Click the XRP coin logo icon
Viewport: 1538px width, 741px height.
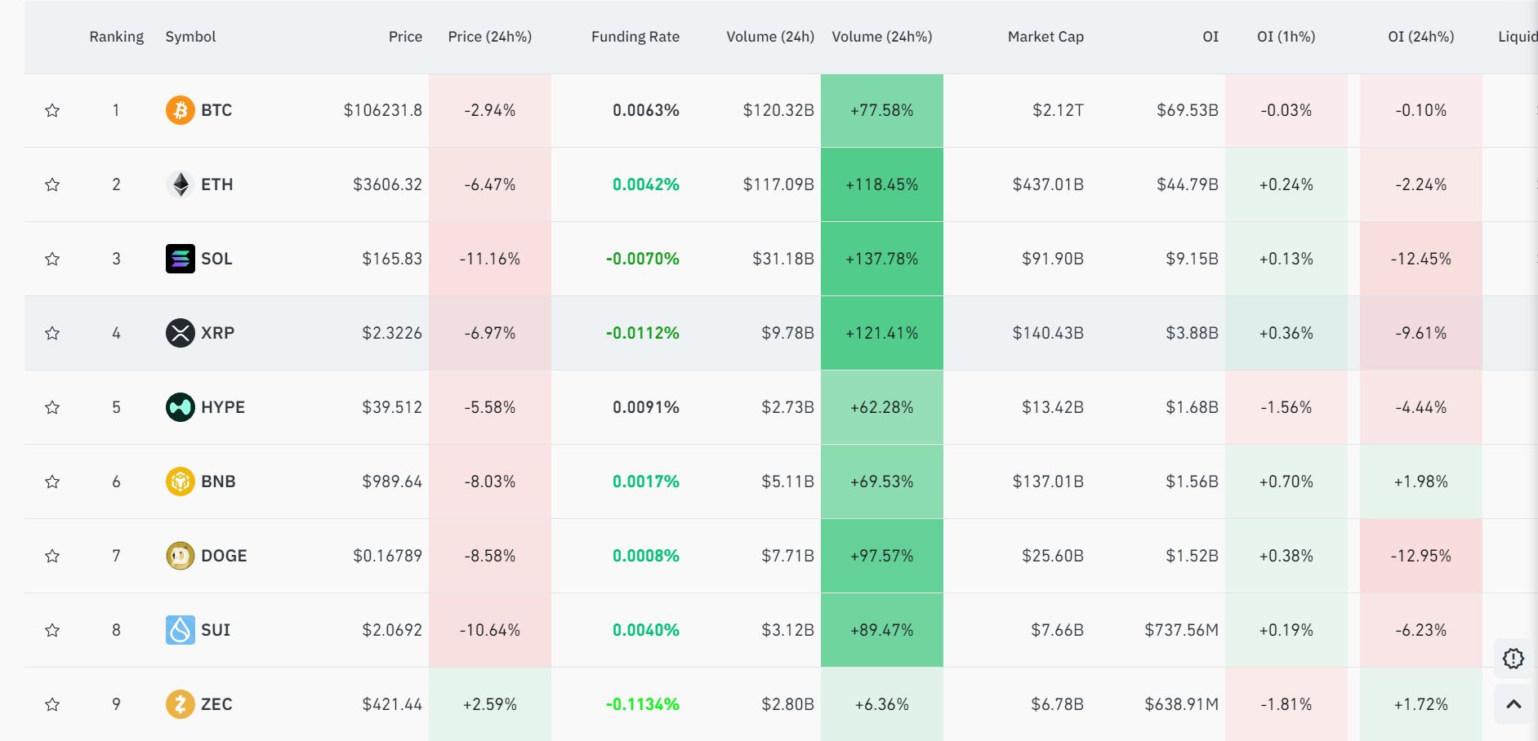(x=180, y=333)
